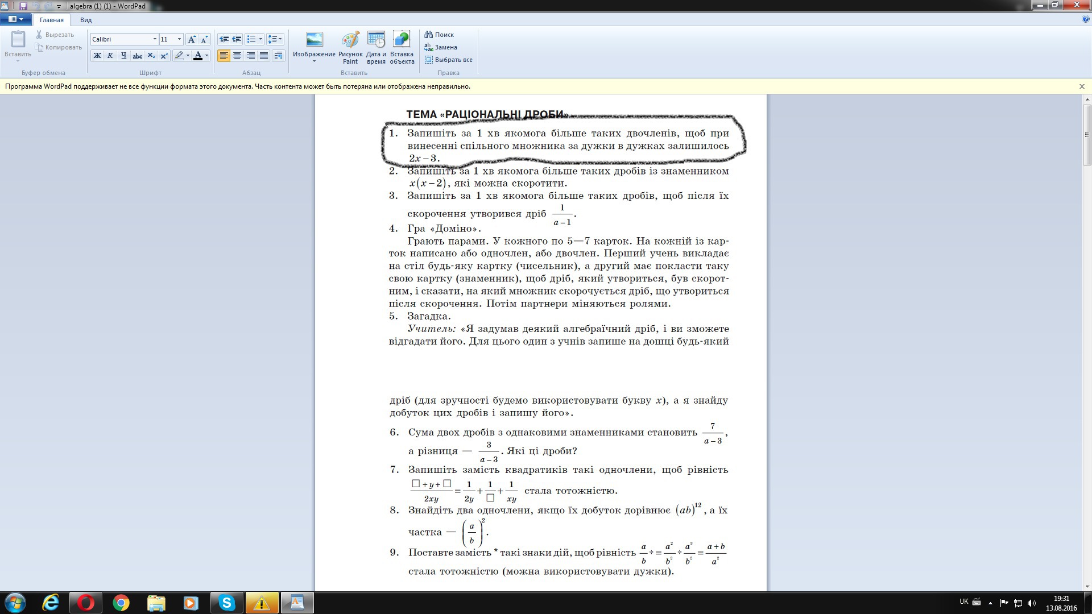Click the text '5. Загадка.'

tap(420, 316)
